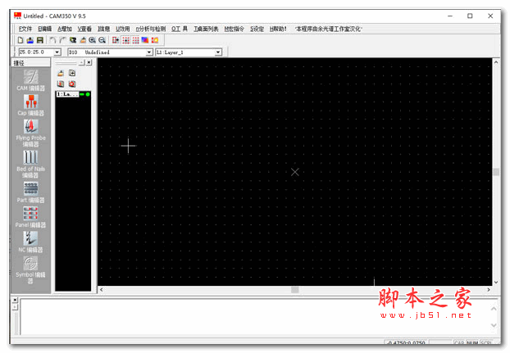The height and width of the screenshot is (353, 510).
Task: Click the canvas vertical scrollbar thumb
Action: click(x=496, y=172)
